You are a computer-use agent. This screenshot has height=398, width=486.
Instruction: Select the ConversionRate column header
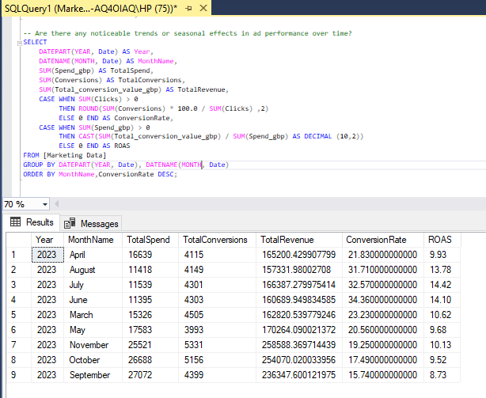pyautogui.click(x=383, y=240)
